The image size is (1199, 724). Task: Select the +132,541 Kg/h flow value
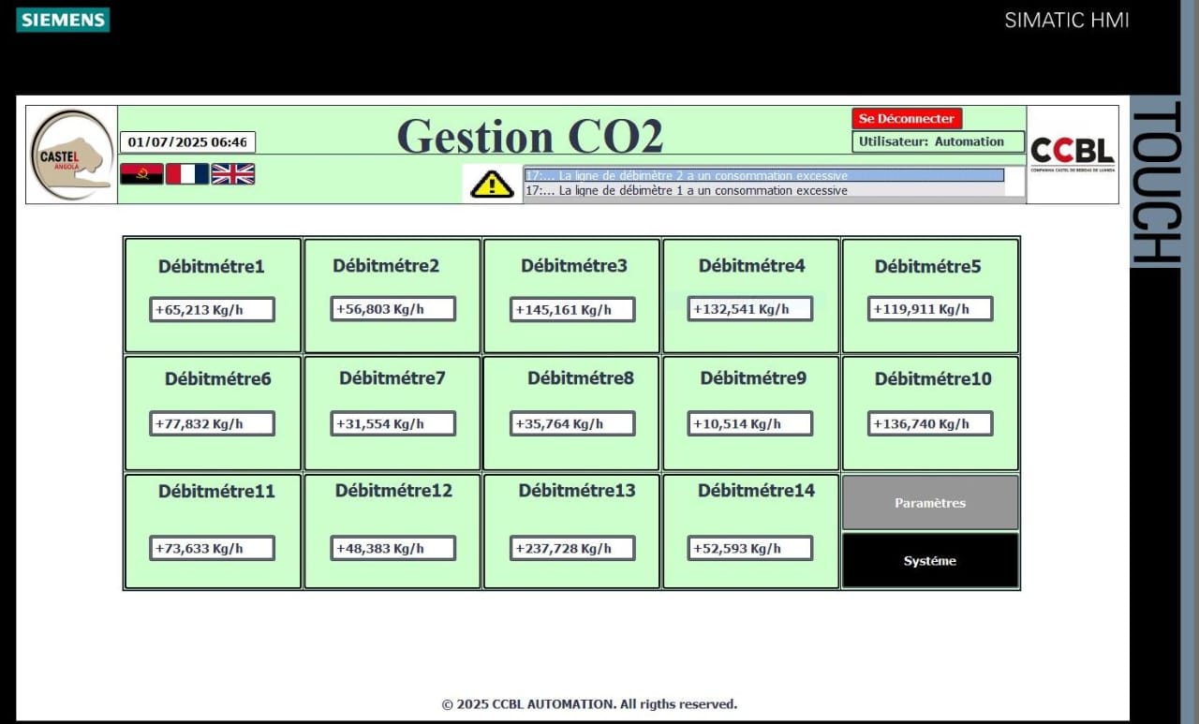point(750,309)
